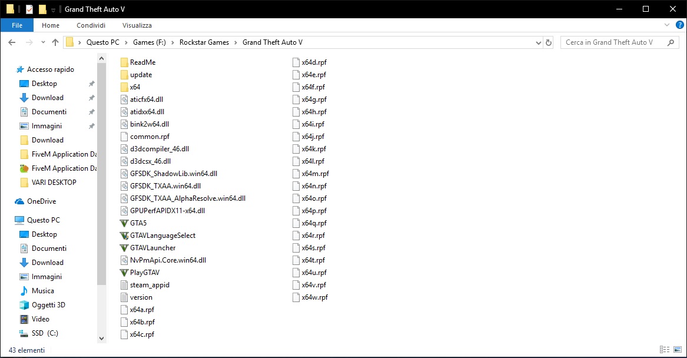Go up one folder level
Screen dimensions: 687x358
[x=55, y=42]
